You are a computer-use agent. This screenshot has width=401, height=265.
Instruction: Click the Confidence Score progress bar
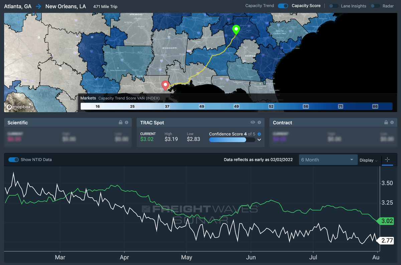pos(232,140)
